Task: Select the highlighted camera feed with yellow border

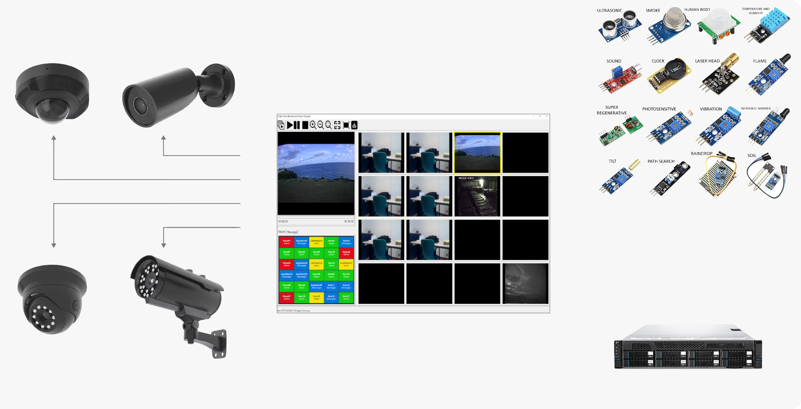Action: tap(477, 151)
